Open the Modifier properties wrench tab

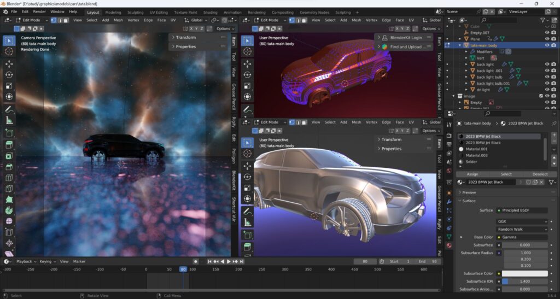[x=449, y=202]
